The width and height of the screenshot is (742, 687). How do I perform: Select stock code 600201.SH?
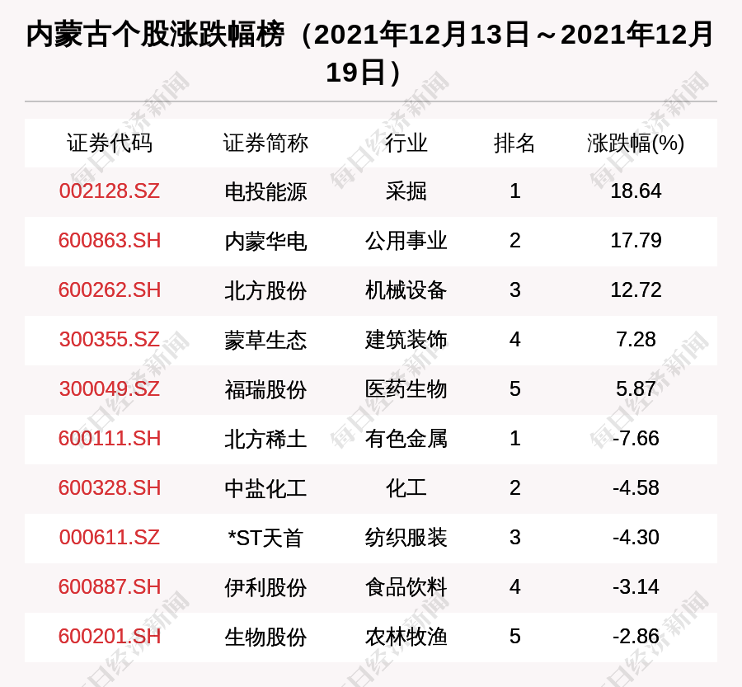click(110, 637)
